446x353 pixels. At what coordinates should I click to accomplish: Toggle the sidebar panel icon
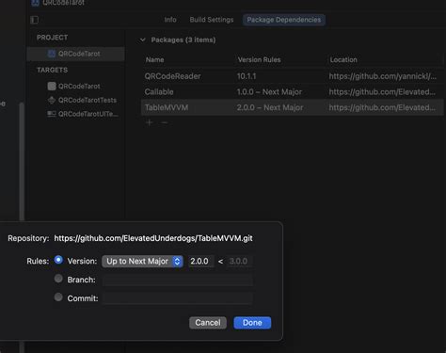pyautogui.click(x=35, y=20)
